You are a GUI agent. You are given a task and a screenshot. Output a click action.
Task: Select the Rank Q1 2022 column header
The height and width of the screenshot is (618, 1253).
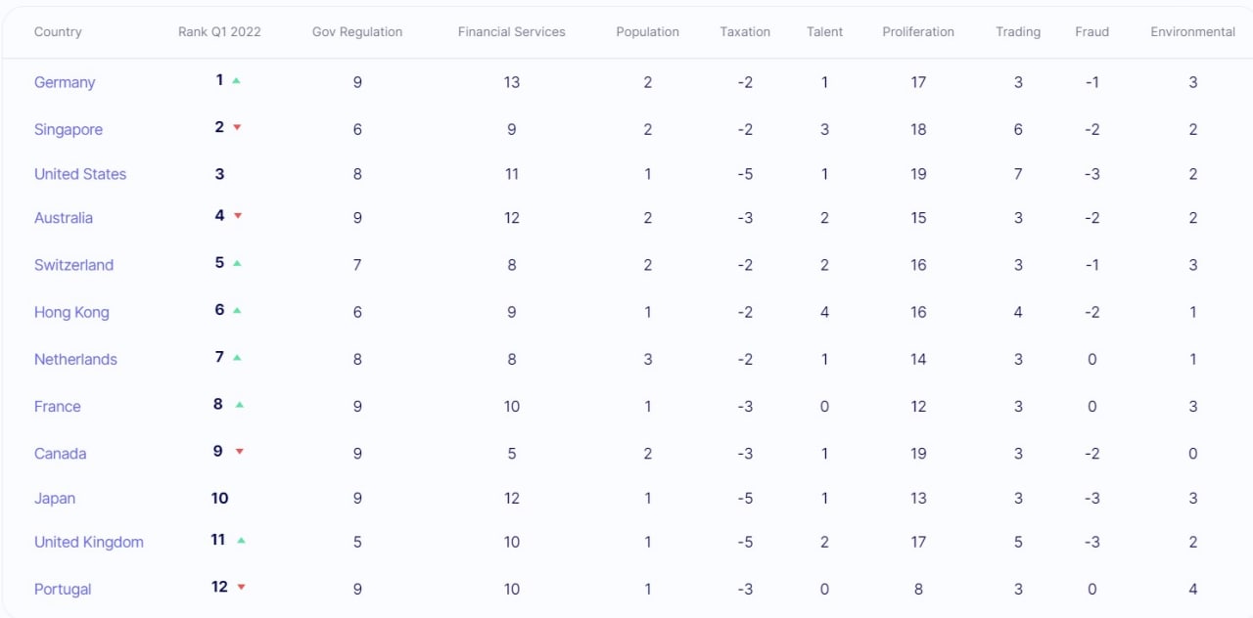pos(219,32)
